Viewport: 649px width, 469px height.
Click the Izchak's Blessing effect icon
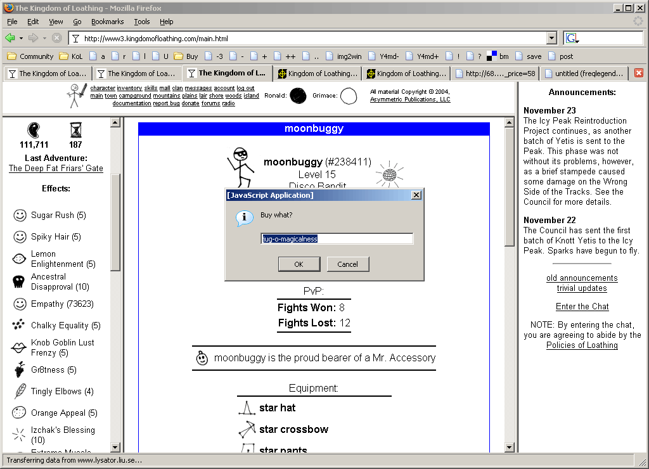click(18, 435)
